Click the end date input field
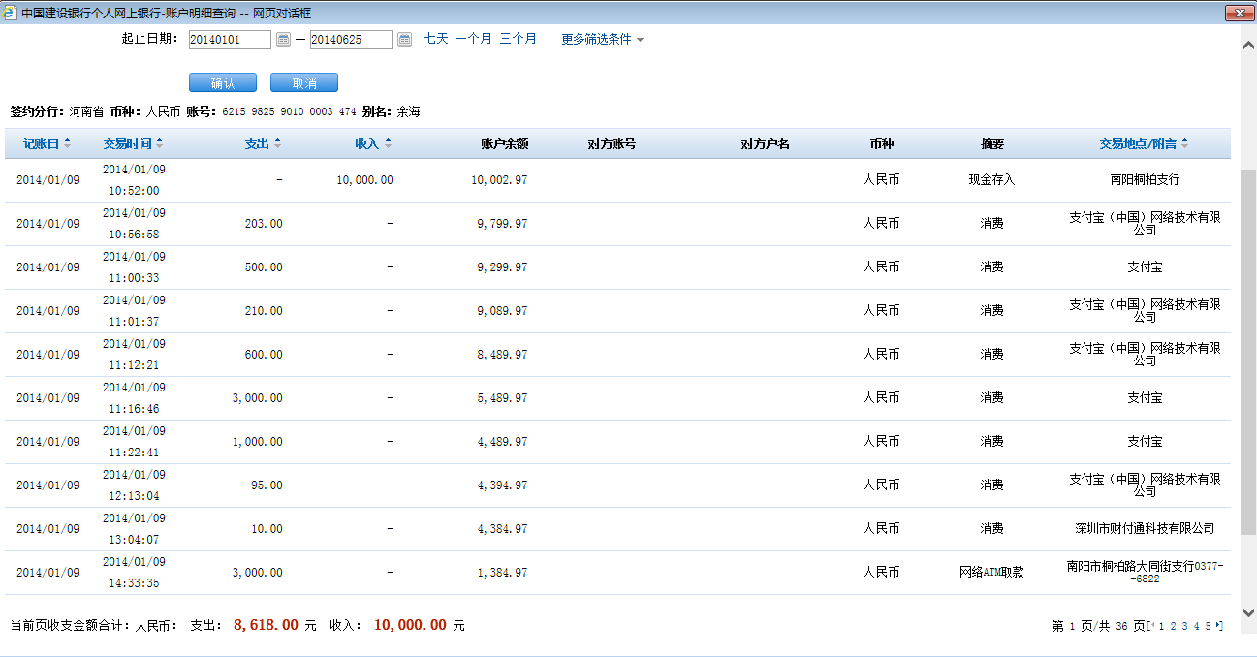 351,40
